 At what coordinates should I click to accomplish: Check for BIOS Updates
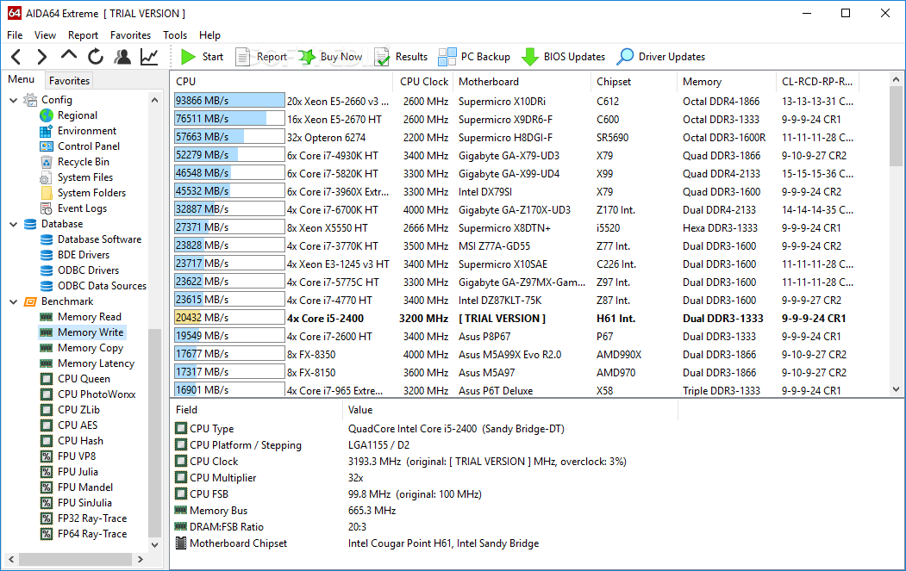coord(564,57)
